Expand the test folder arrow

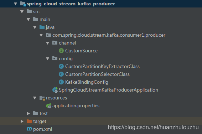point(29,114)
